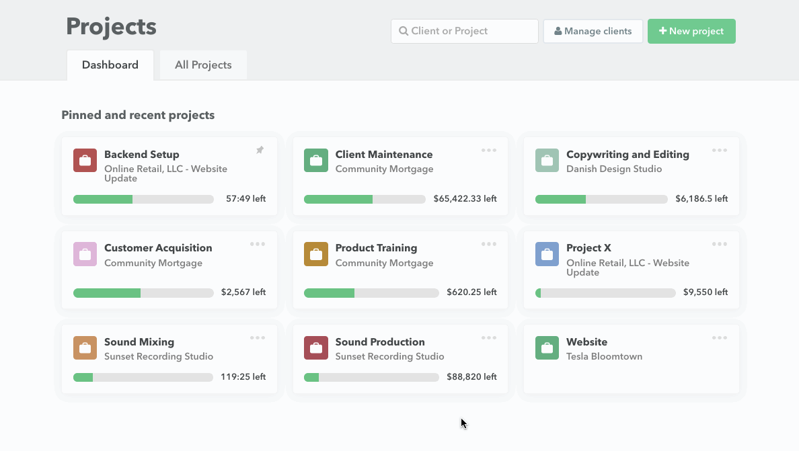Expand the Customer Acquisition three-dot menu
Screen dimensions: 799x451
coord(258,244)
